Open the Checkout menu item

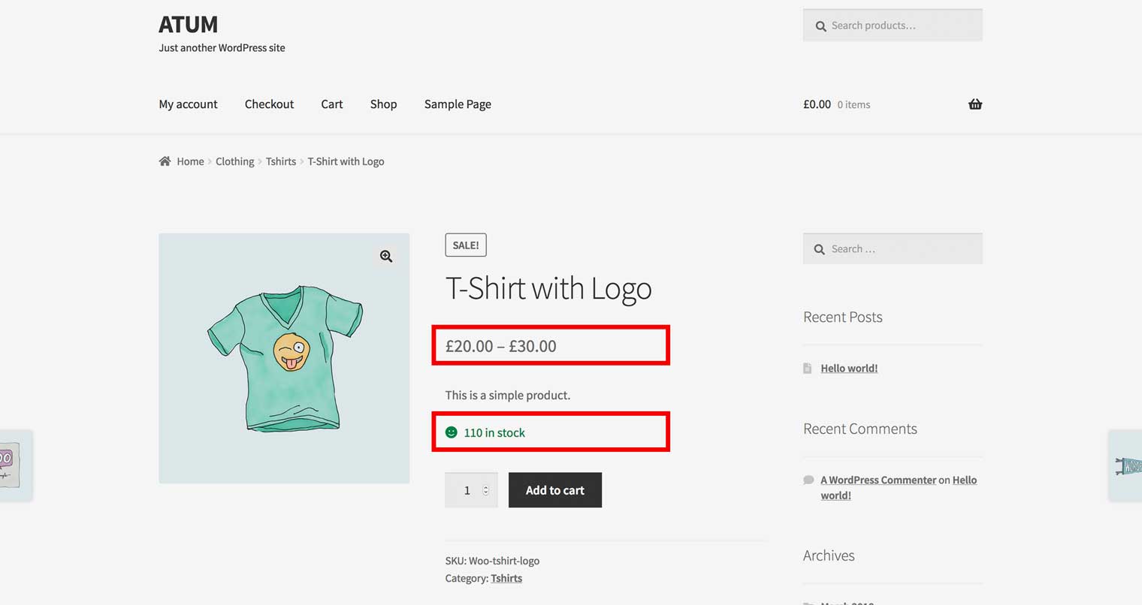click(269, 104)
